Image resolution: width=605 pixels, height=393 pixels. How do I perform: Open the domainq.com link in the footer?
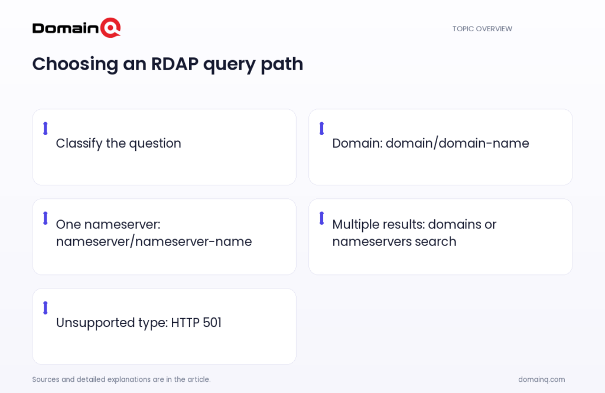541,379
